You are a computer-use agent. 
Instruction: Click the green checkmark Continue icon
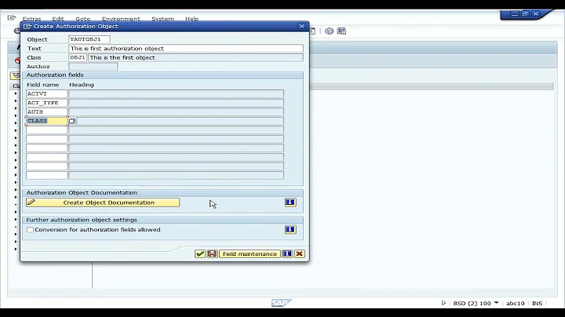[x=200, y=254]
